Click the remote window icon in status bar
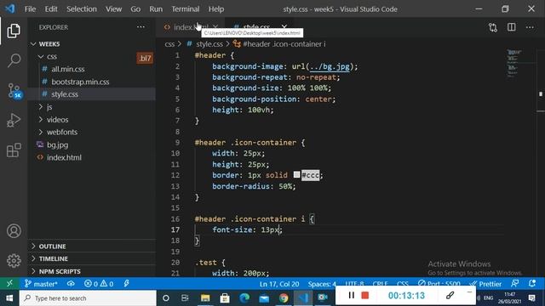The image size is (545, 306). point(9,283)
